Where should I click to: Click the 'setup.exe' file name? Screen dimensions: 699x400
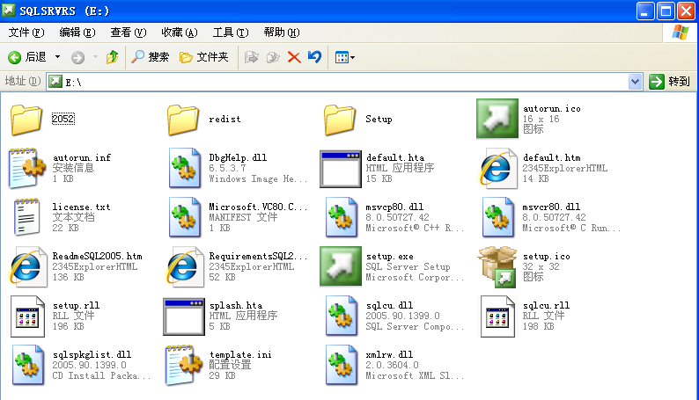pyautogui.click(x=390, y=257)
